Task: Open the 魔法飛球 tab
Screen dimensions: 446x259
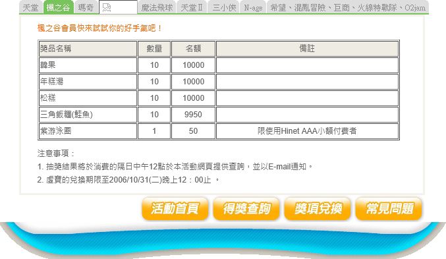Action: point(157,7)
